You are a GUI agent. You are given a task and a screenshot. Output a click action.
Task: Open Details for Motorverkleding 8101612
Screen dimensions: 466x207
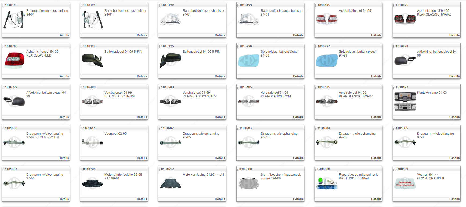pyautogui.click(x=220, y=199)
